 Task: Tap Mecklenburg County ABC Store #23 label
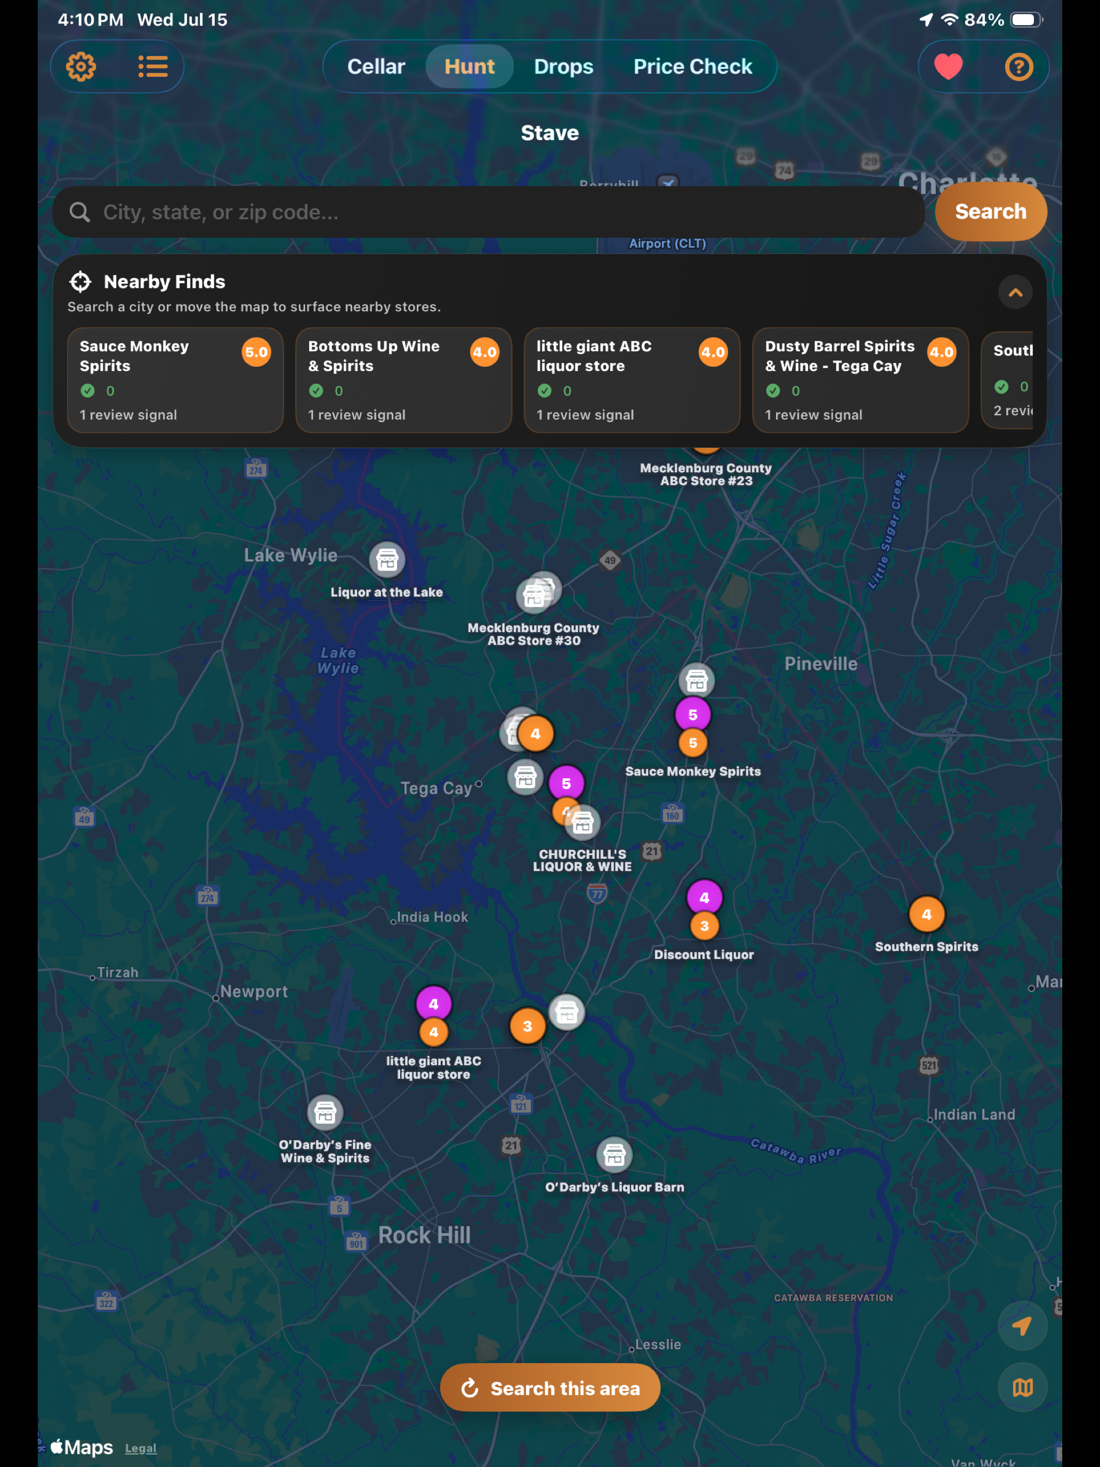[706, 474]
